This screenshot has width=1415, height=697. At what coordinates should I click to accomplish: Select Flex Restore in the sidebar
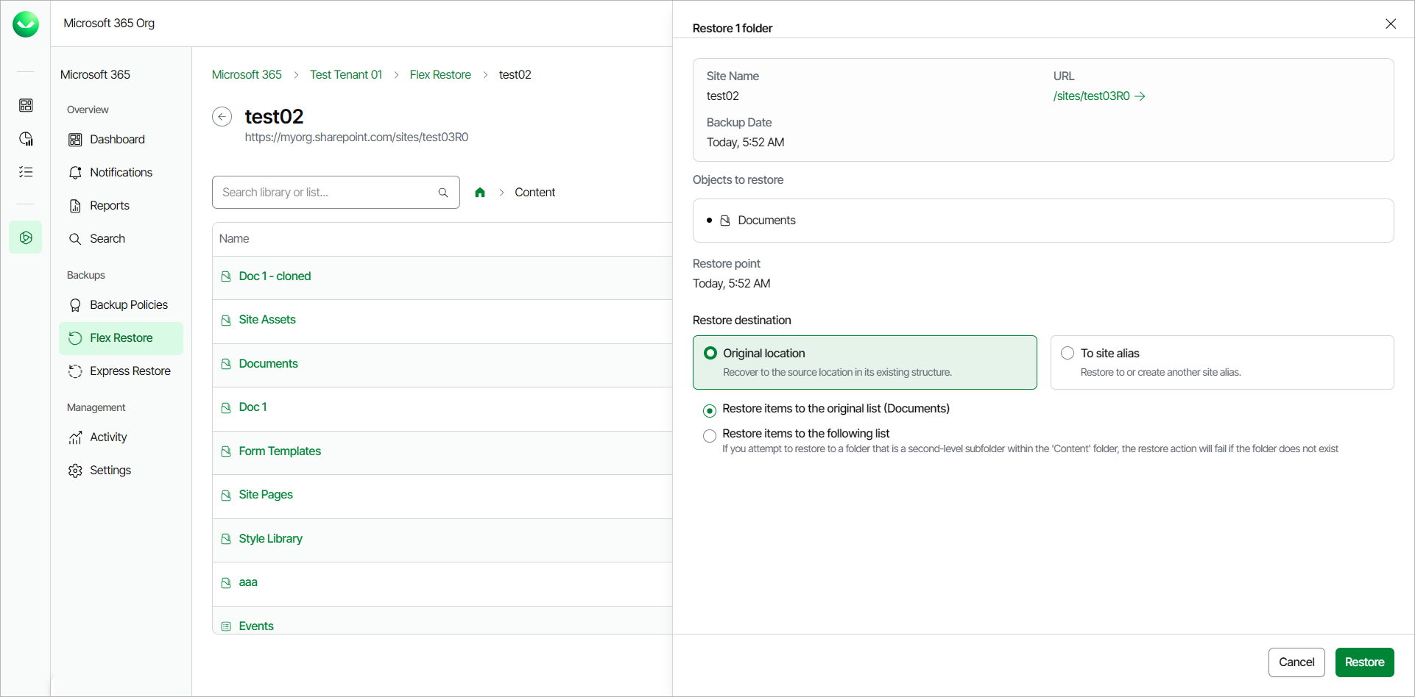pyautogui.click(x=121, y=338)
